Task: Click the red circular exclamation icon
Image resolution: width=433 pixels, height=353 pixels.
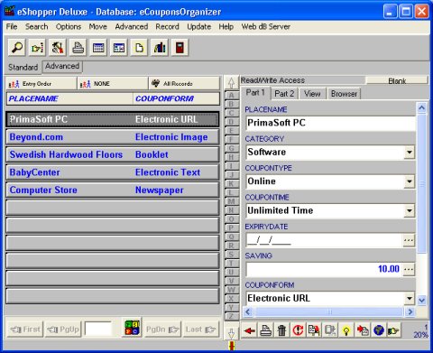Action: click(x=298, y=330)
